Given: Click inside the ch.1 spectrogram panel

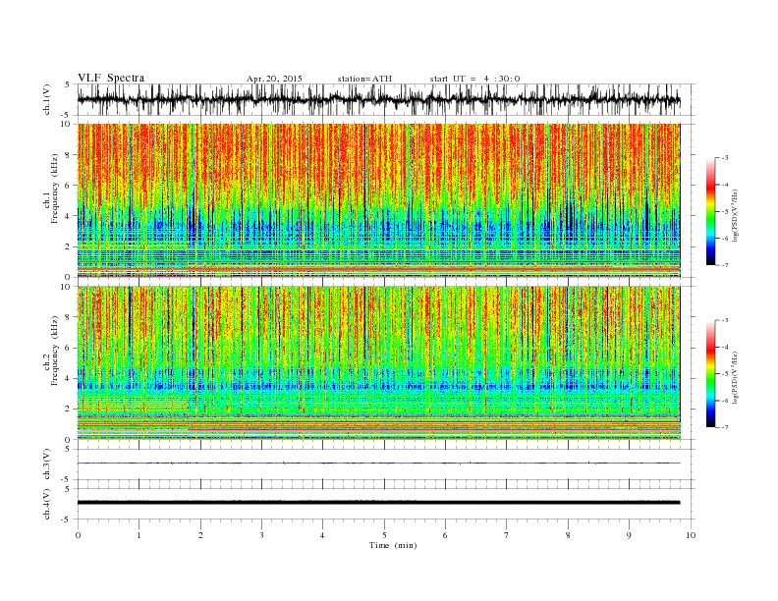Looking at the screenshot, I should tap(379, 200).
